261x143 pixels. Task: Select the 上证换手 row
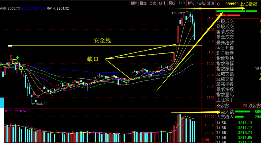(x=238, y=100)
